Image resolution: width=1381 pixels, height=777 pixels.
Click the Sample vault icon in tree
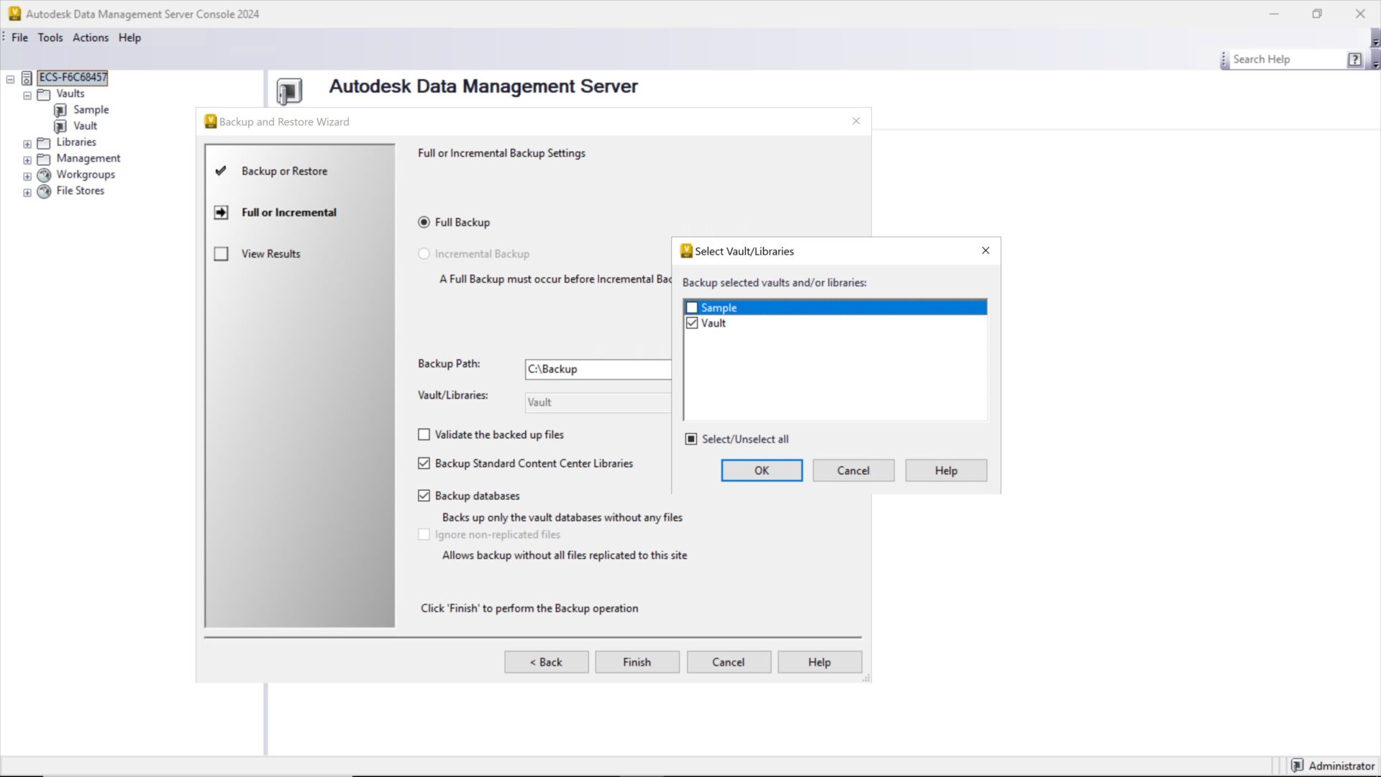(x=60, y=110)
